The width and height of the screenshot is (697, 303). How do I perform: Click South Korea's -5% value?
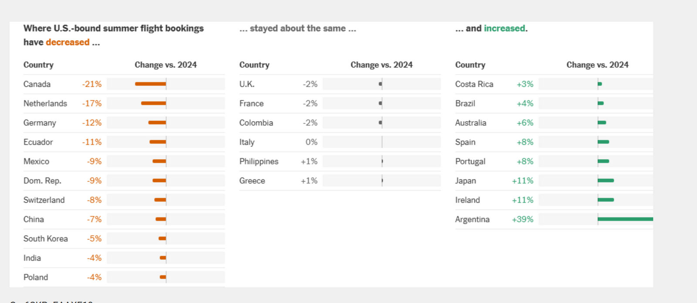coord(94,238)
